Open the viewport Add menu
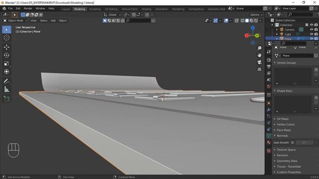The image size is (319, 179). [x=53, y=20]
